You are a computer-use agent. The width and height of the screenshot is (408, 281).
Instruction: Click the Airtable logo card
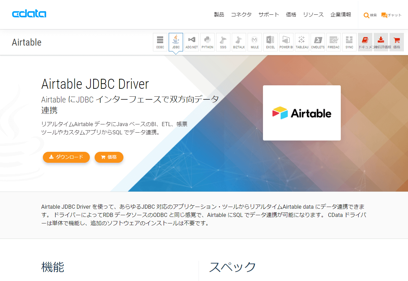click(302, 113)
